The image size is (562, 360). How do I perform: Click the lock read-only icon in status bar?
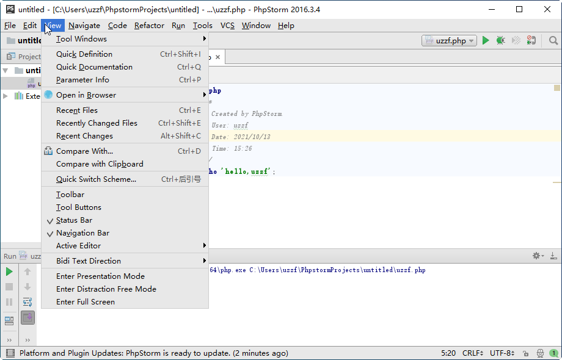point(525,353)
